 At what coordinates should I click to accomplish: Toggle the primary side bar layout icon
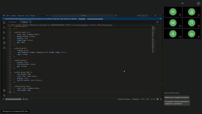(141, 16)
